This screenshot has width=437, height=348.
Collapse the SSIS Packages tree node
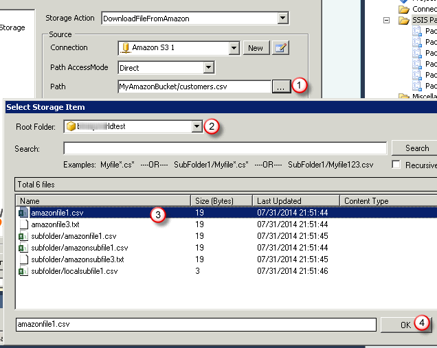tap(386, 21)
